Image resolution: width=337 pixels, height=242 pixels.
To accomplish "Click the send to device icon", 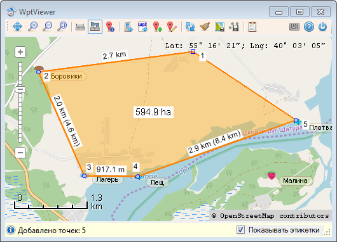I will pos(128,27).
